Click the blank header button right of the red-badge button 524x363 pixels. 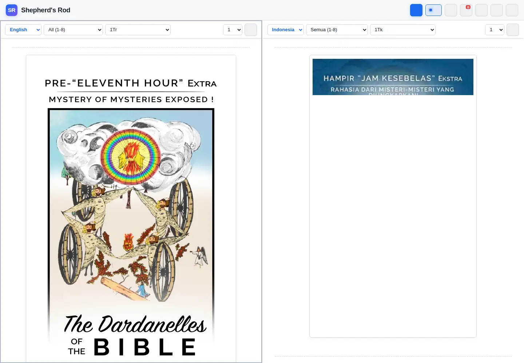coord(481,10)
